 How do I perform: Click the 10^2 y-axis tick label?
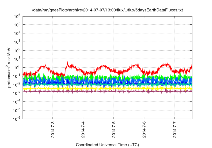click(17, 50)
